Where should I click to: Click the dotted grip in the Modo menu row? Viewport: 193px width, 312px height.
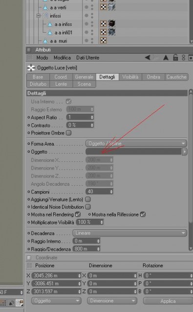[30, 58]
